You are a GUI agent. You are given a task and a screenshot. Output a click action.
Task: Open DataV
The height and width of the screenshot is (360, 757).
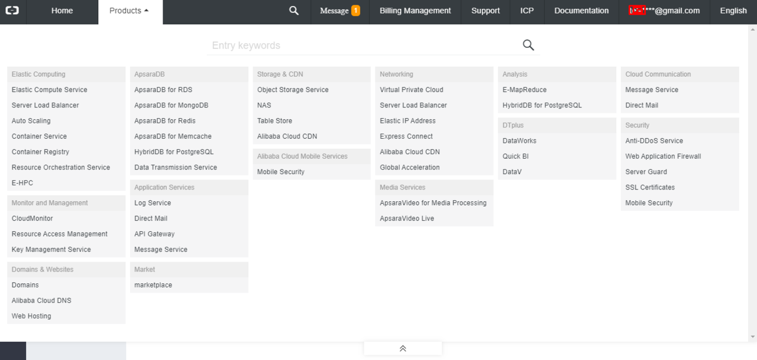(512, 172)
